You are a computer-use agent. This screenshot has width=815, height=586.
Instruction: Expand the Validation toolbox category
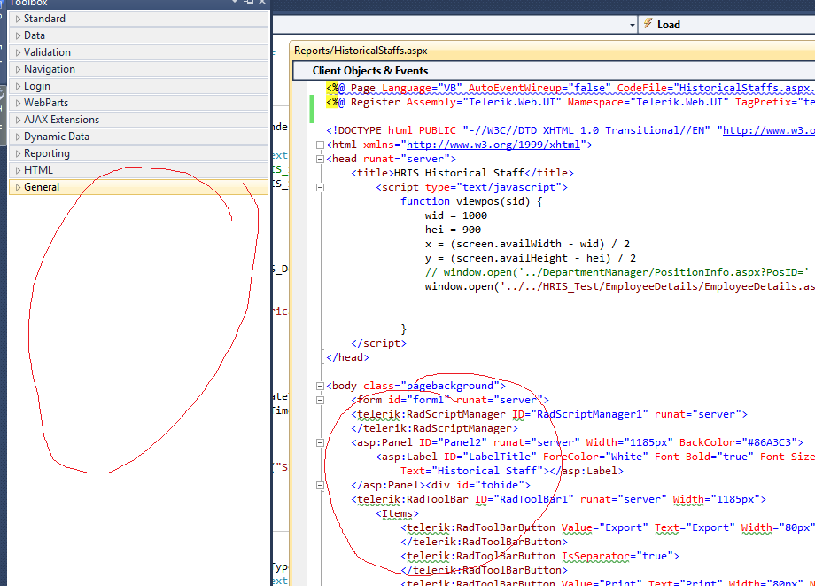pyautogui.click(x=138, y=52)
